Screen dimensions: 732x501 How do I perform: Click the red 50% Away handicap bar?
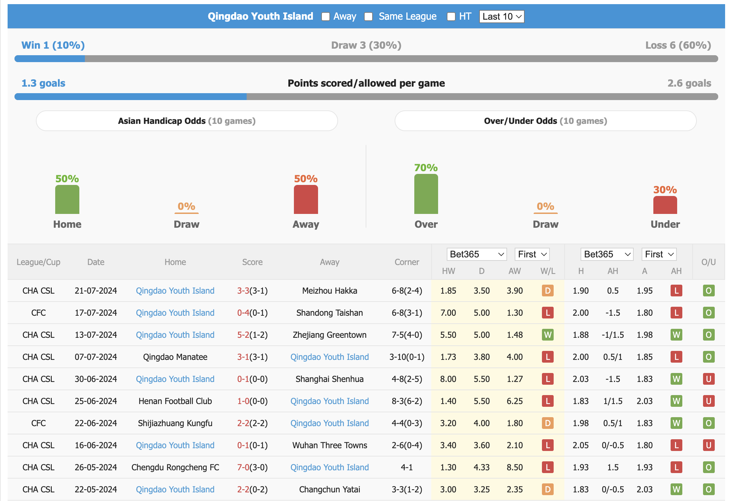(306, 199)
